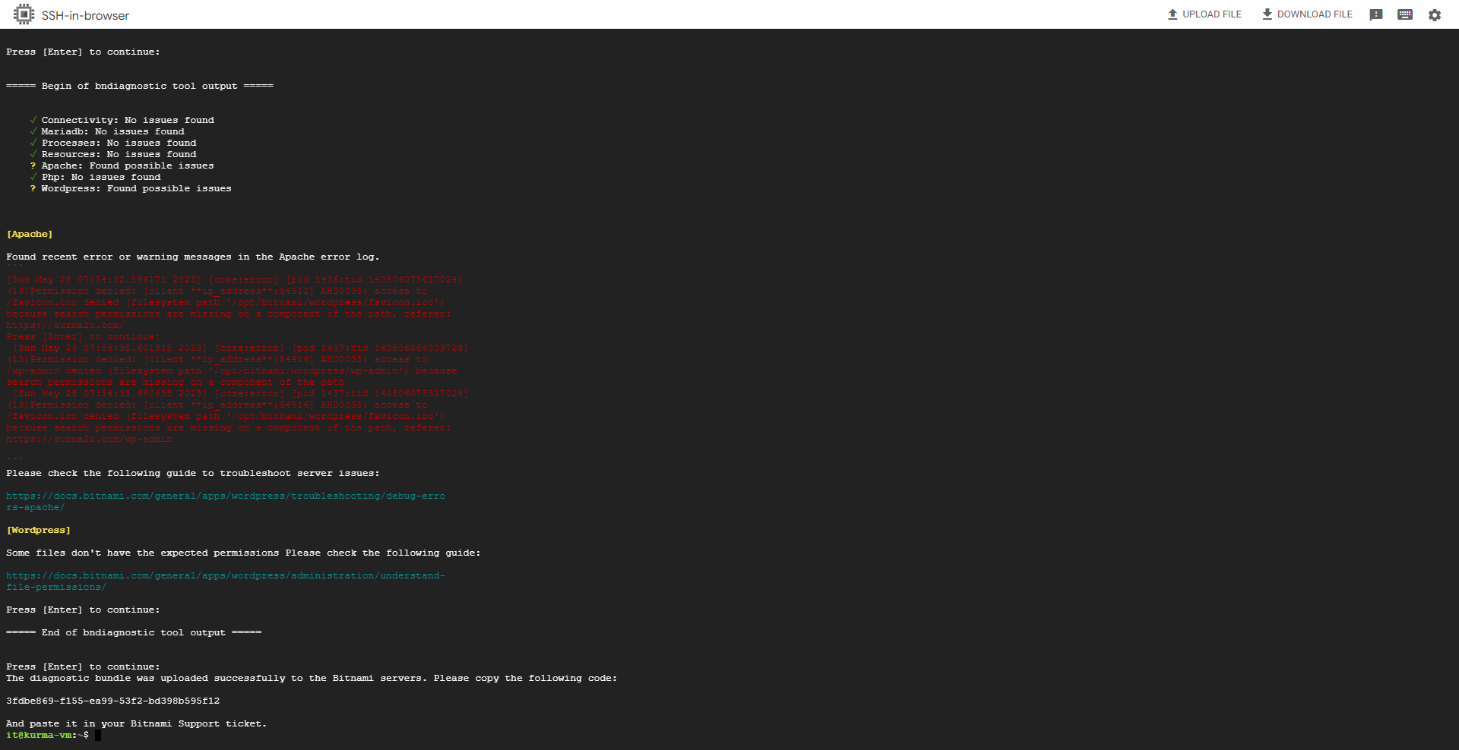Click the yellow [Apache] section header
Screen dimensions: 1459x750
[29, 234]
